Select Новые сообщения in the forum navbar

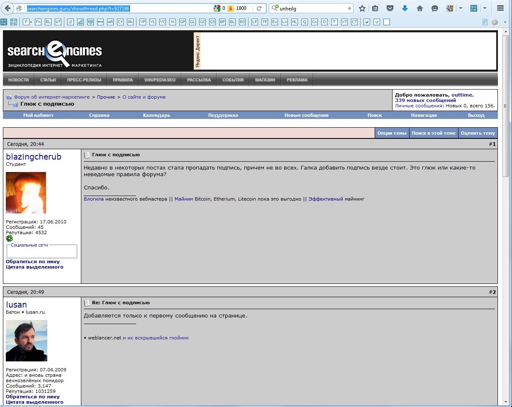pos(306,115)
